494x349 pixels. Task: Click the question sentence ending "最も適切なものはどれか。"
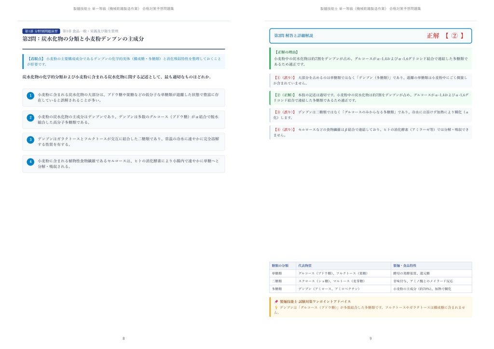pyautogui.click(x=117, y=77)
